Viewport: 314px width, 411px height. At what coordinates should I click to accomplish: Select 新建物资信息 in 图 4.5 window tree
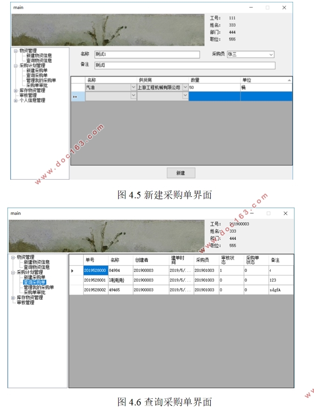click(39, 56)
